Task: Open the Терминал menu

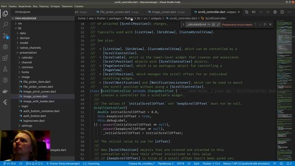Action: tap(67, 6)
